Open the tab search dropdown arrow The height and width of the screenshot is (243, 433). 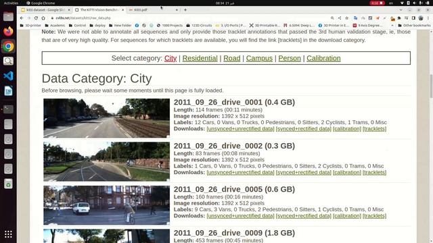pos(401,9)
